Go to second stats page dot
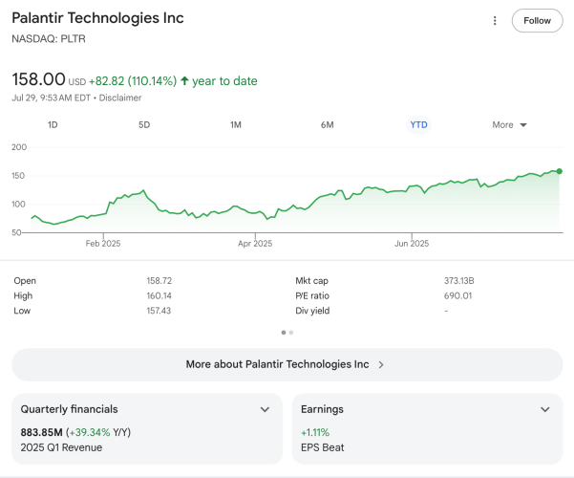The width and height of the screenshot is (574, 478). pyautogui.click(x=291, y=333)
